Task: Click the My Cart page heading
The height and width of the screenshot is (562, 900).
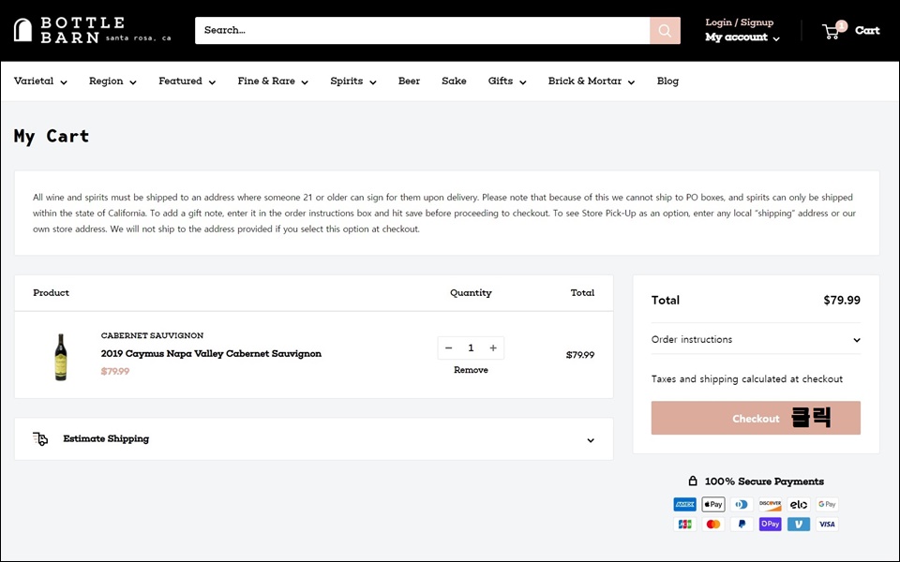Action: (x=52, y=137)
